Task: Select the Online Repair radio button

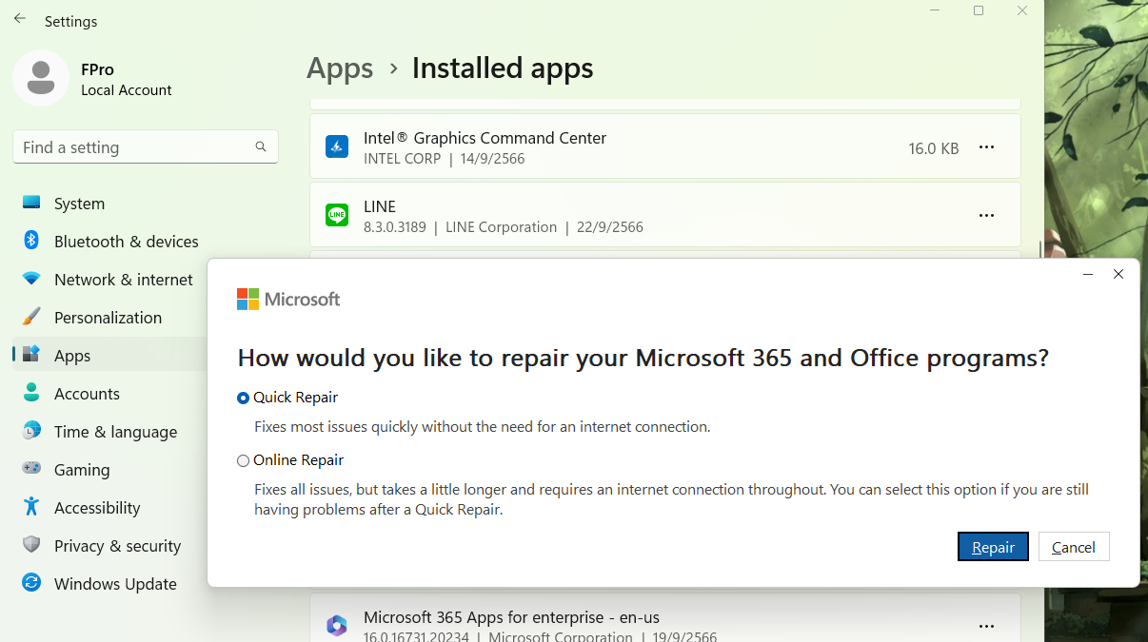Action: point(244,461)
